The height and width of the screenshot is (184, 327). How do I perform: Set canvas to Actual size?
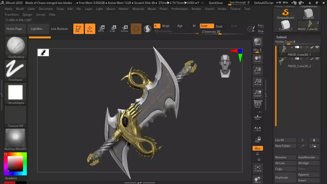pos(258,82)
